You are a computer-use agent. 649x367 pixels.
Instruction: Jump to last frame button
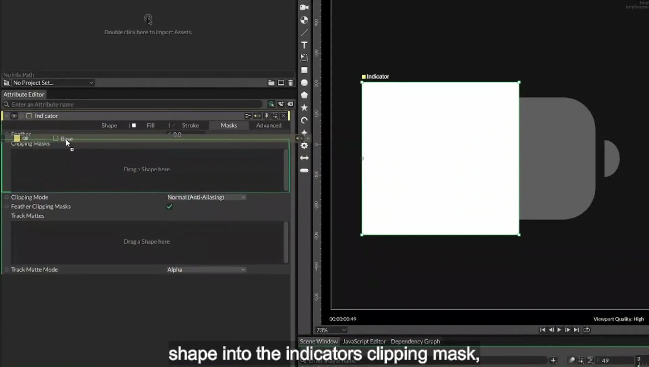point(577,330)
